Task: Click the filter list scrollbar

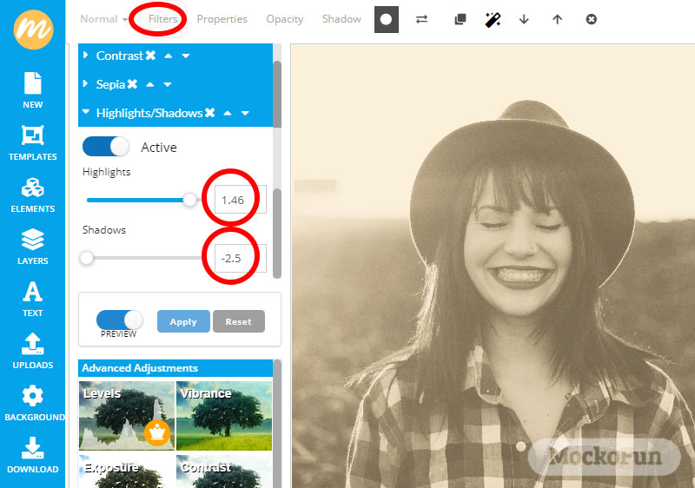Action: pos(277,94)
